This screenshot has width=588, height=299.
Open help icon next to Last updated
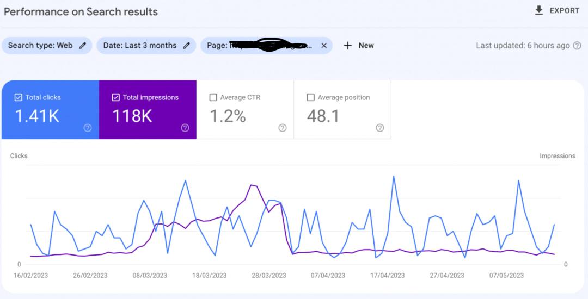point(577,46)
